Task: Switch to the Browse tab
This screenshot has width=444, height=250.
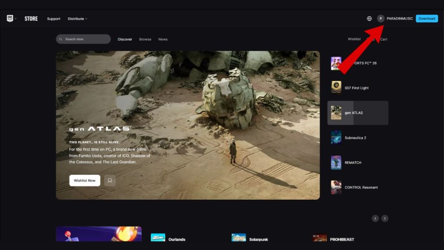Action: [x=145, y=39]
